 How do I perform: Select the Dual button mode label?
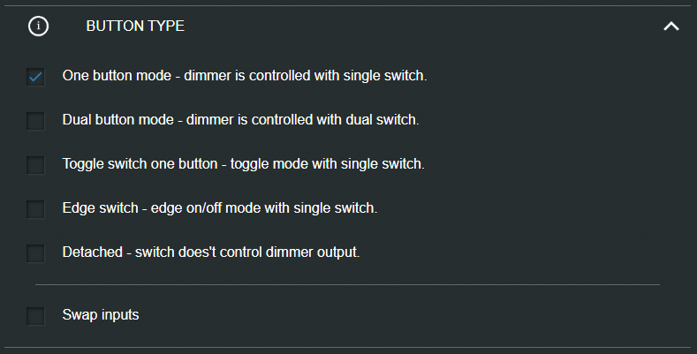[x=240, y=120]
